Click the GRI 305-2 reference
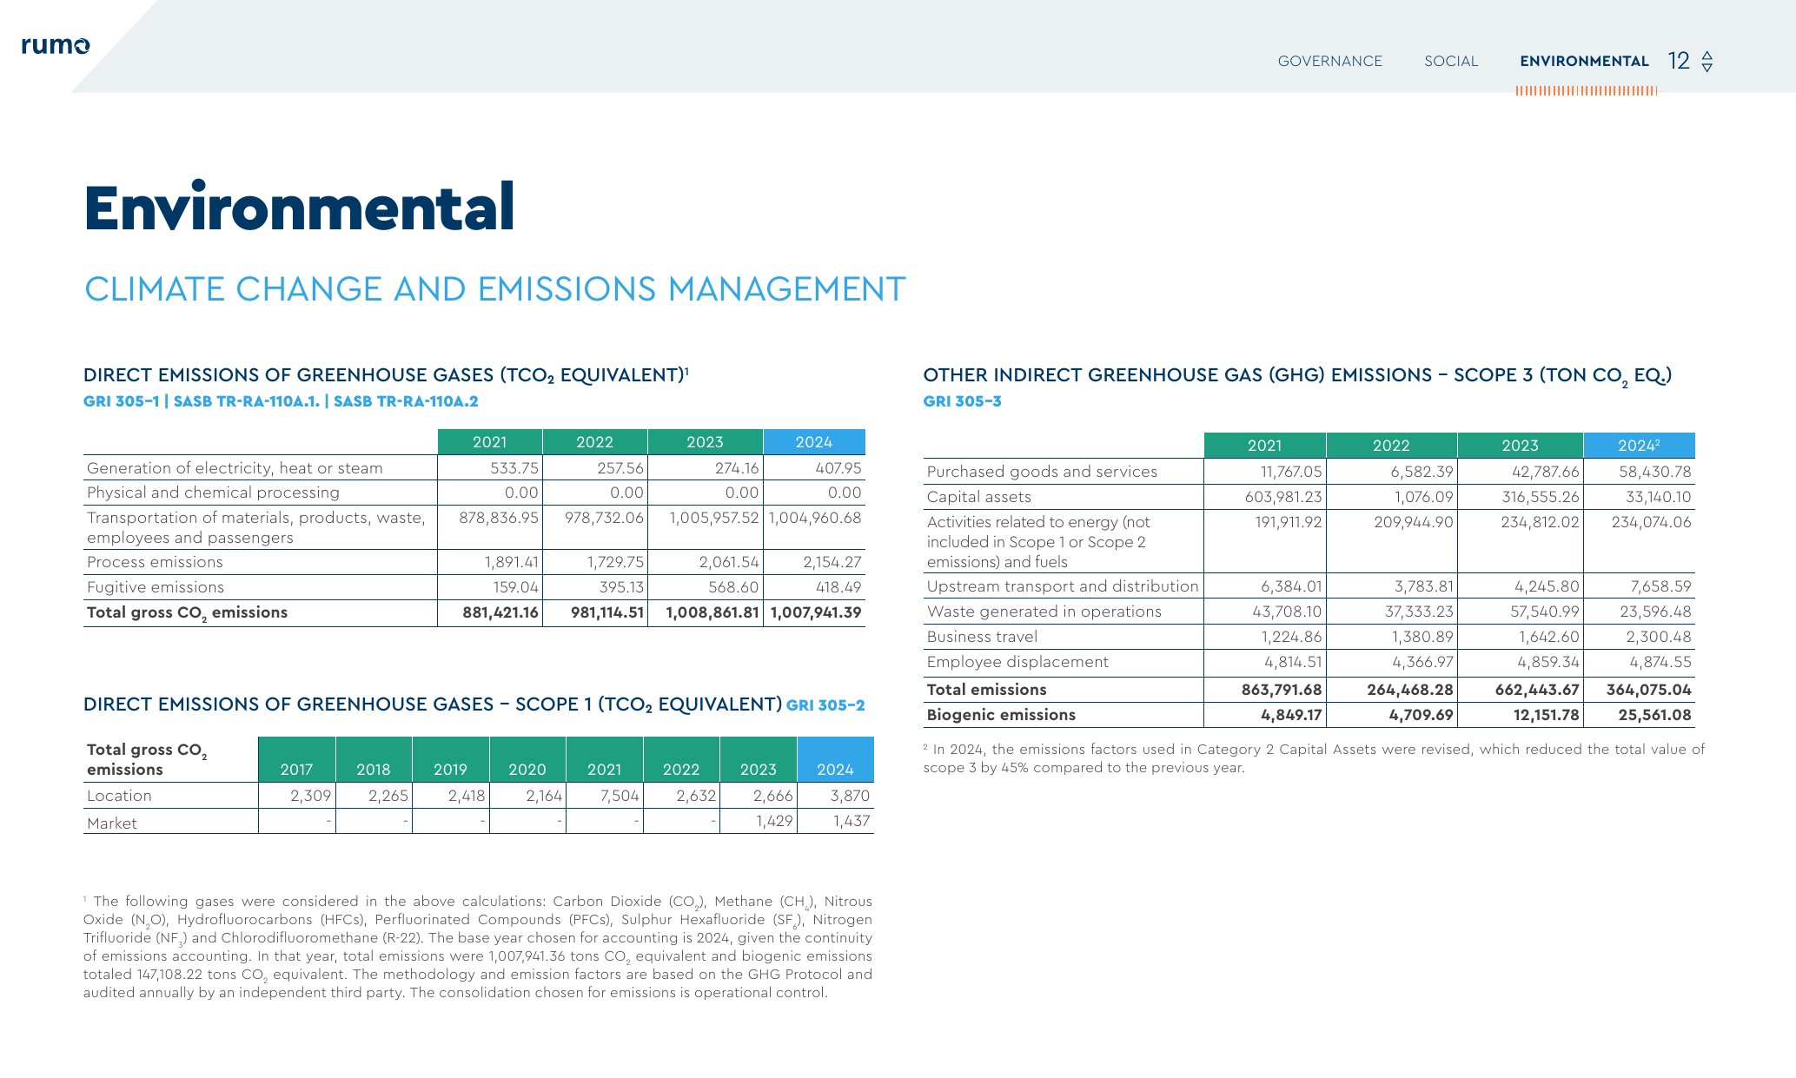 825,705
